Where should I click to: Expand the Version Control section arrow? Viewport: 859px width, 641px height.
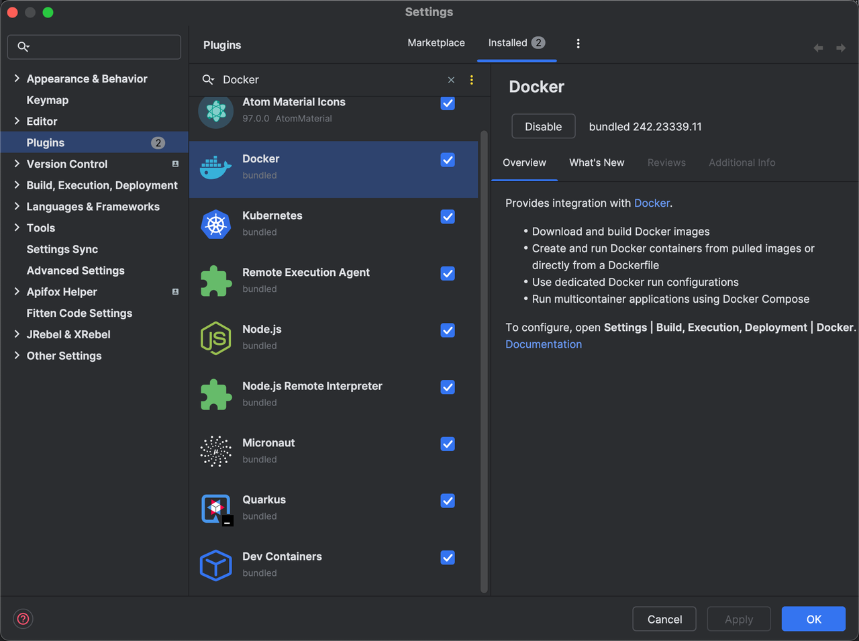tap(17, 164)
